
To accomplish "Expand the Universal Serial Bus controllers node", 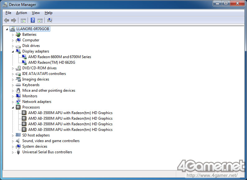I will tap(13, 152).
